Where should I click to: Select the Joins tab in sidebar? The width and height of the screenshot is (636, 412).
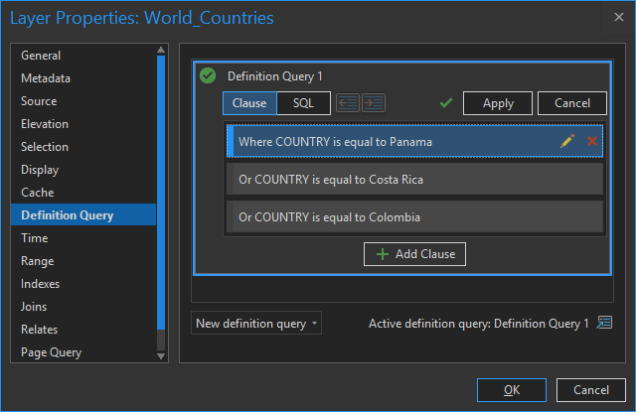34,307
